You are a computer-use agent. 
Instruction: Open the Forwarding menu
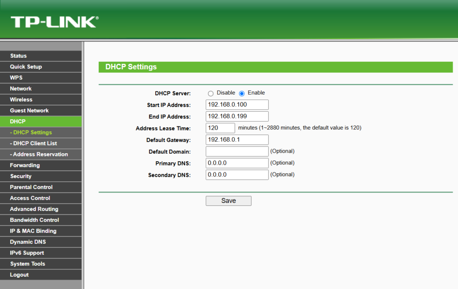[x=41, y=165]
